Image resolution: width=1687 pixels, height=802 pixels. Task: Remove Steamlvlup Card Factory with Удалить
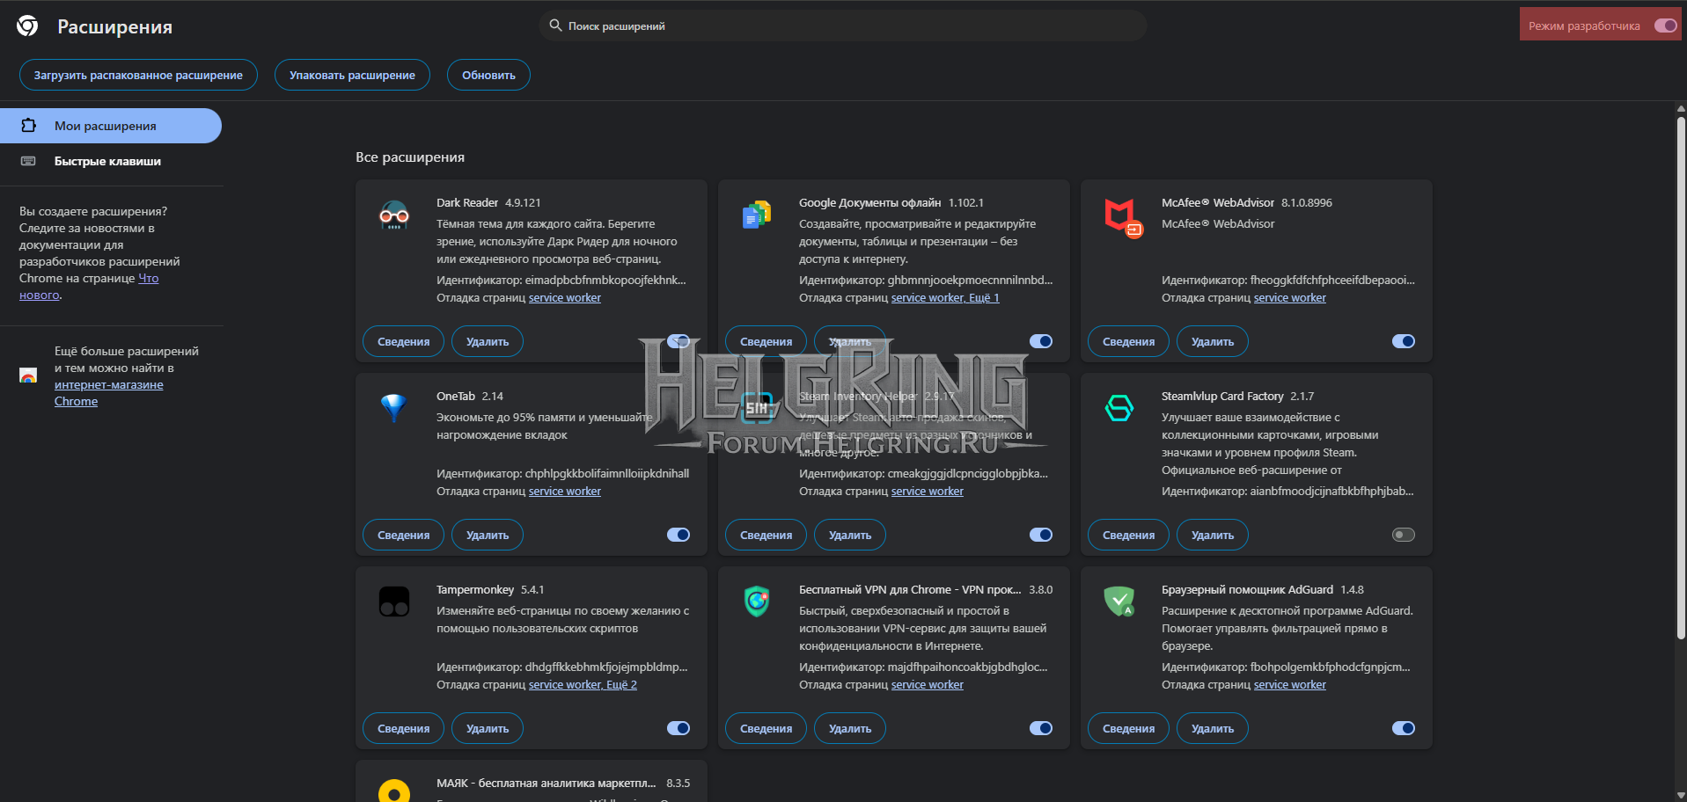pos(1213,535)
